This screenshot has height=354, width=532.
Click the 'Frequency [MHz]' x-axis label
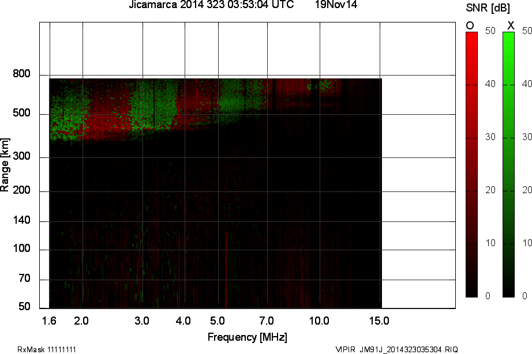tap(248, 337)
